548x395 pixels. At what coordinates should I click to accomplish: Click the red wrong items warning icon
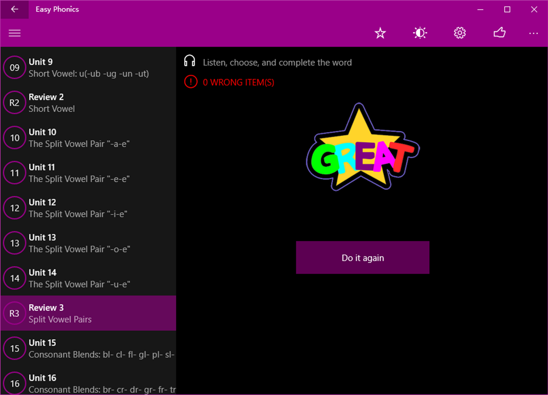191,82
